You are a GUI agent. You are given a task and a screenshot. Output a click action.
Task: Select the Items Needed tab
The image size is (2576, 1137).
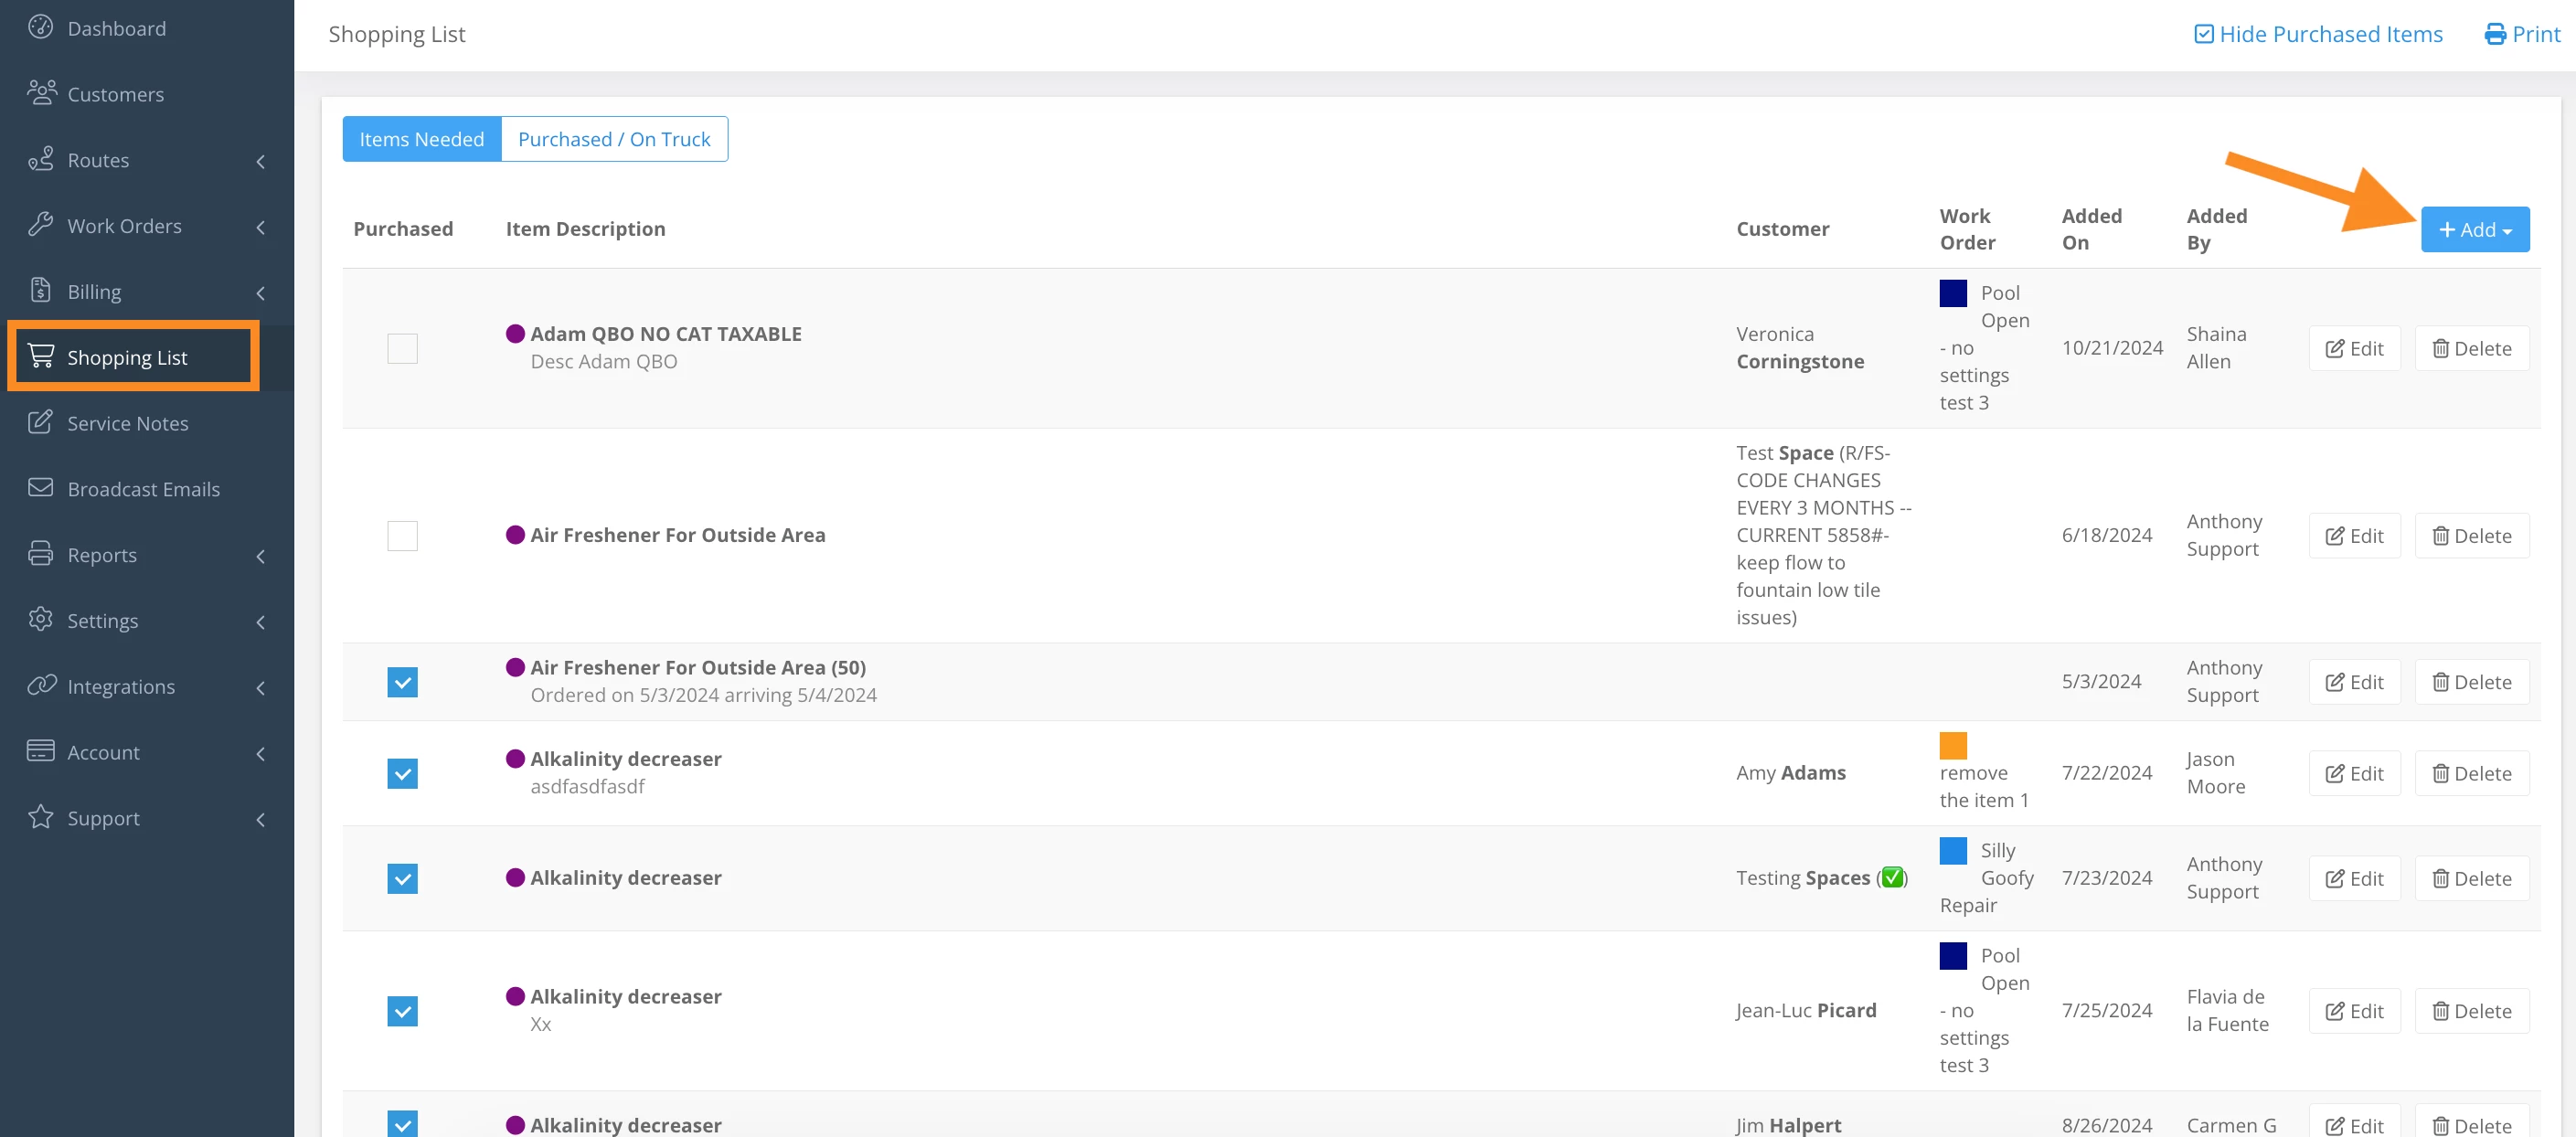coord(421,139)
